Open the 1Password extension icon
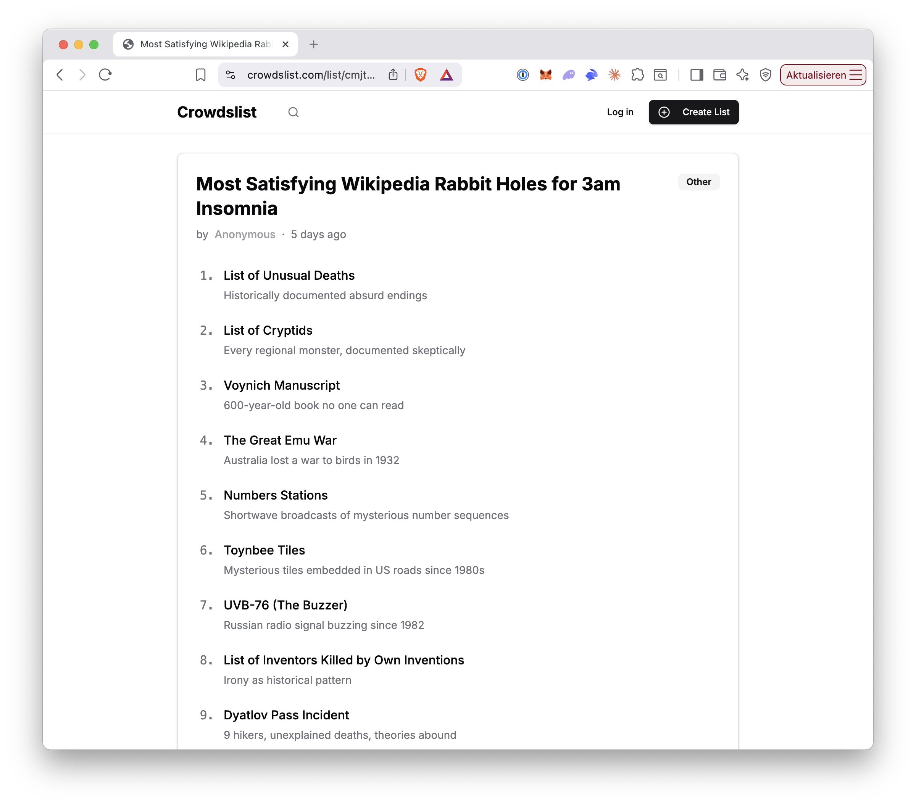The image size is (916, 806). pos(523,75)
